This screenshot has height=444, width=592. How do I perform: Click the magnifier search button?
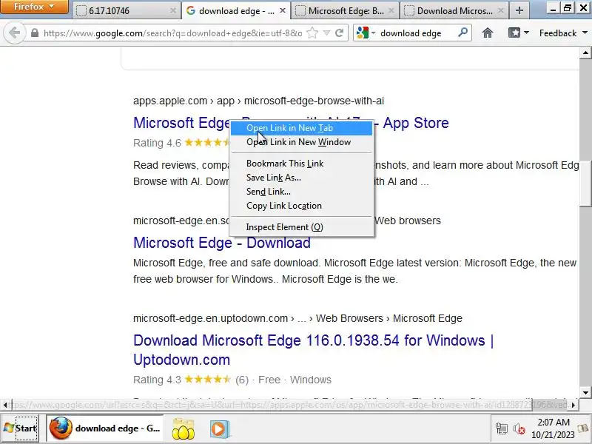(x=462, y=33)
